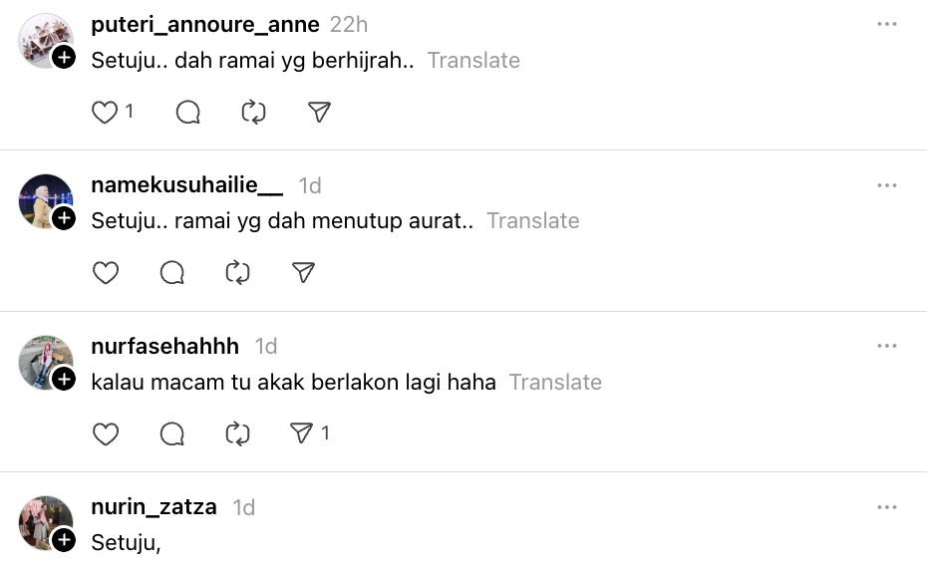
Task: Follow puteri_annoure_anne using plus badge
Action: 64,58
